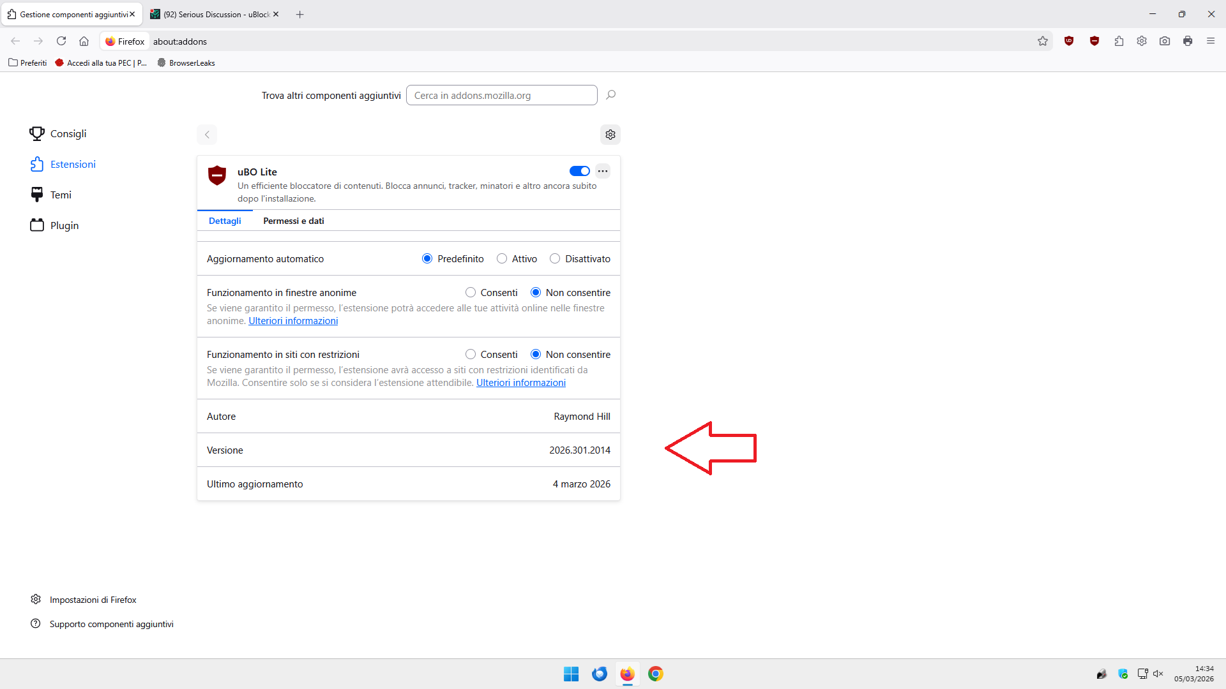Close the Gestione componenti aggiuntivi tab
1226x689 pixels.
pos(132,14)
